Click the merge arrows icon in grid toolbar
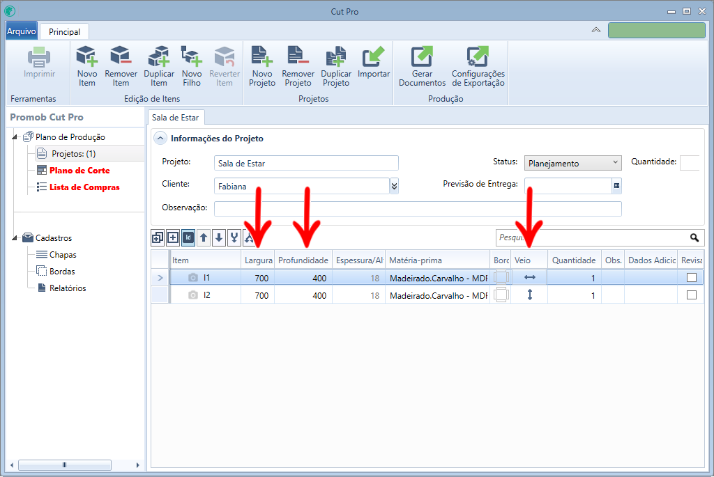Viewport: 714px width, 477px height. click(x=234, y=237)
